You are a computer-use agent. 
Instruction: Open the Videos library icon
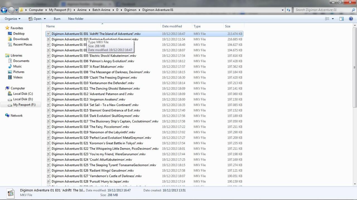pos(10,77)
